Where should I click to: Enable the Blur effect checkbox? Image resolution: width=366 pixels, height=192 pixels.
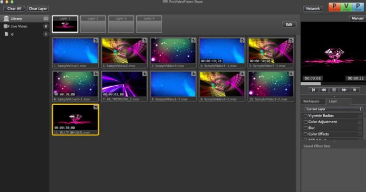(306, 128)
